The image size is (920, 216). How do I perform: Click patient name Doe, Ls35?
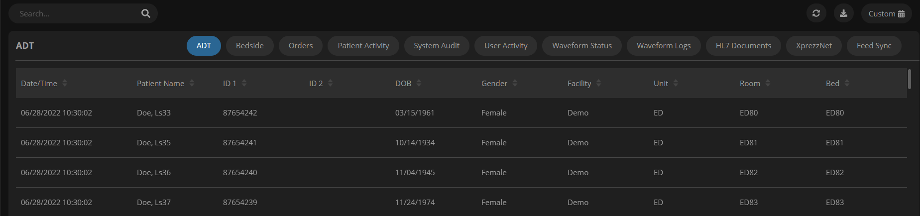(154, 143)
